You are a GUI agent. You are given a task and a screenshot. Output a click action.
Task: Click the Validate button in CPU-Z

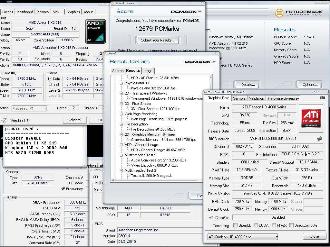click(74, 120)
